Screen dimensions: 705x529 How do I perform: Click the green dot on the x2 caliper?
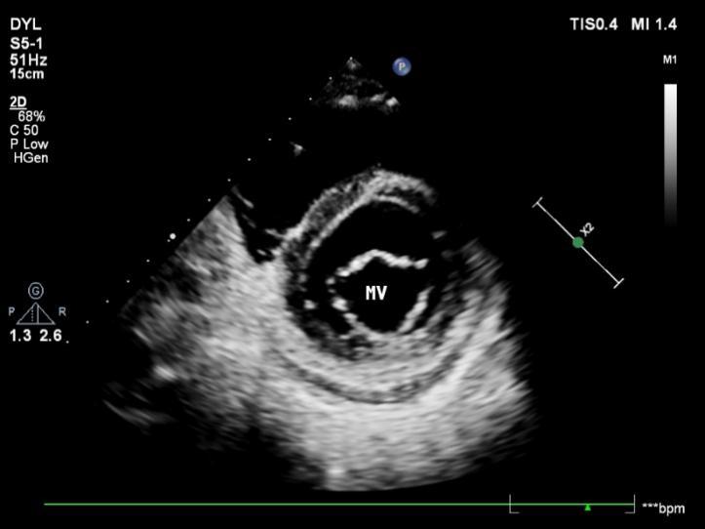577,242
